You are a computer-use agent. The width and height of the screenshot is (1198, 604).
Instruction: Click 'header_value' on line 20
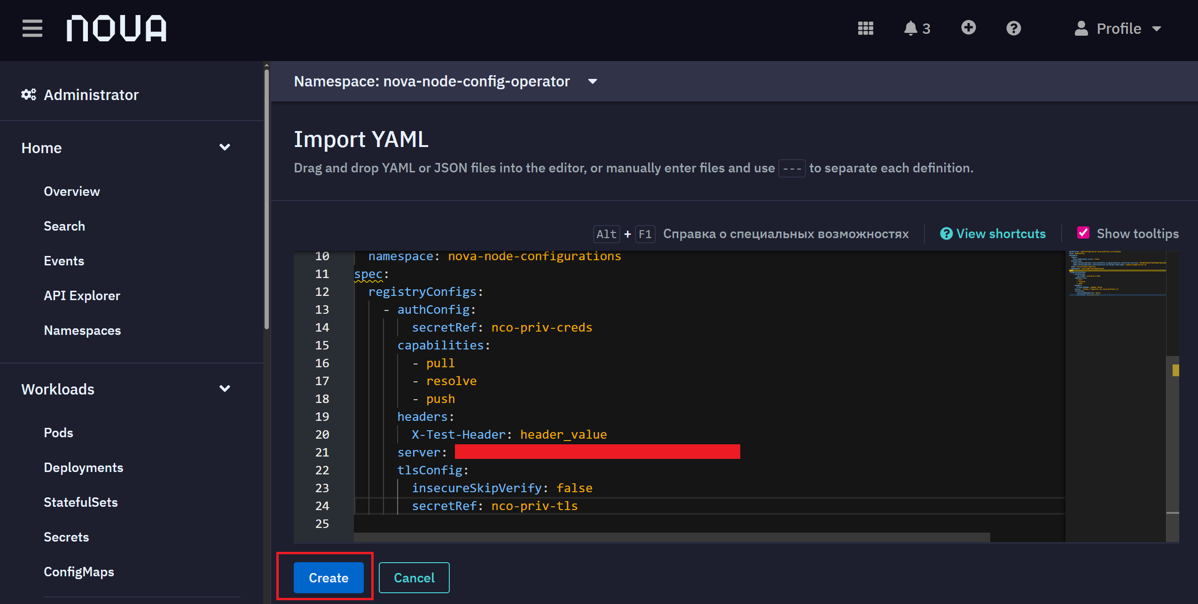click(564, 434)
